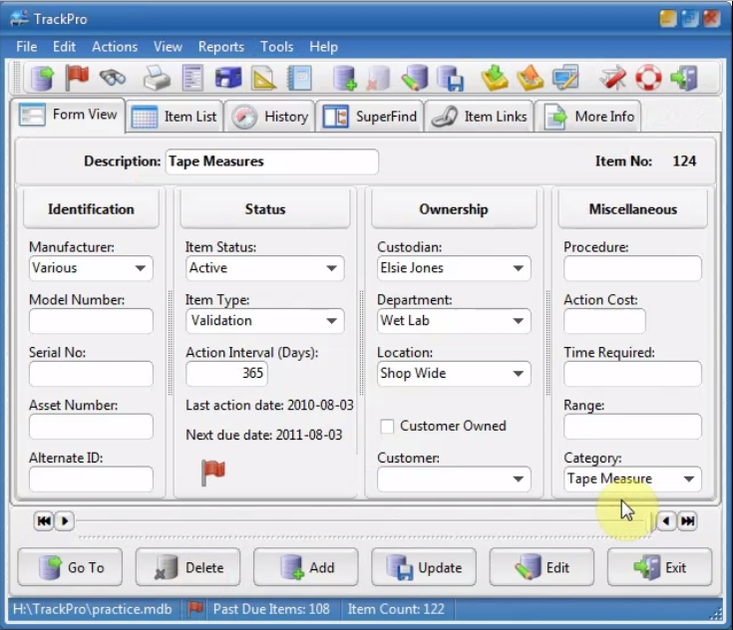
Task: Click the record navigation slider track
Action: 365,520
